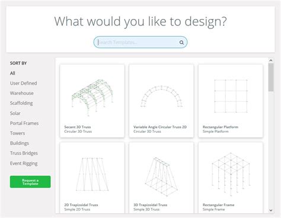This screenshot has height=218, width=281.
Task: Click the vertical scrollbar thumb
Action: coord(271,77)
